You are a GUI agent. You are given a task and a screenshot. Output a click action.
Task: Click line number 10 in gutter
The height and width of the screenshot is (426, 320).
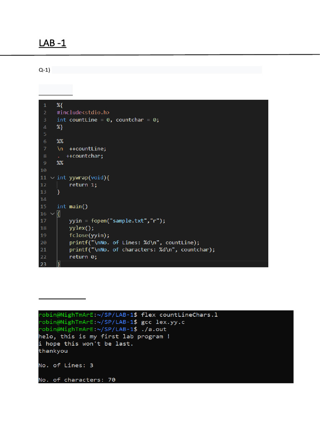pyautogui.click(x=43, y=170)
